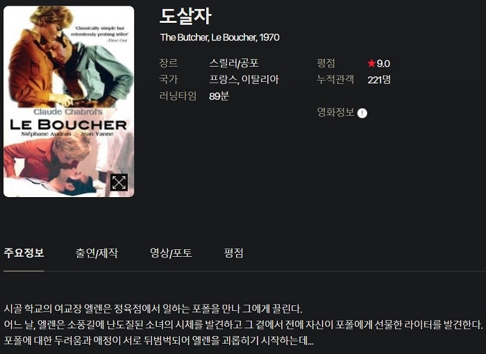Expand the truncated synopsis line ending with ellipsis
This screenshot has width=486, height=354.
point(159,341)
